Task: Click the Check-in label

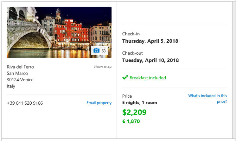Action: (131, 34)
